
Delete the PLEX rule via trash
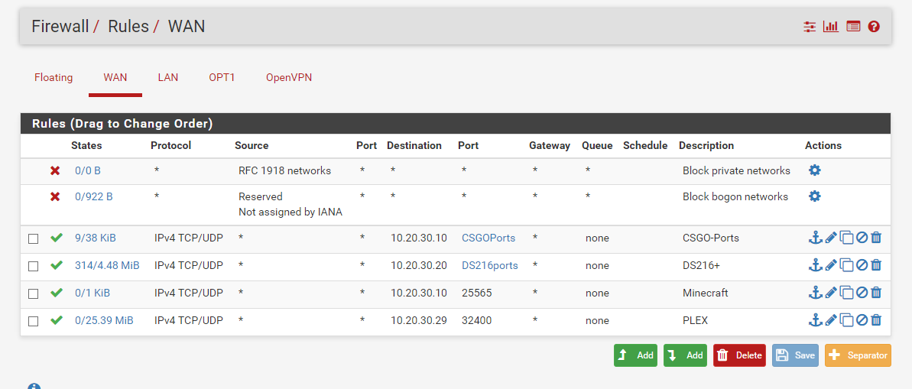point(877,319)
